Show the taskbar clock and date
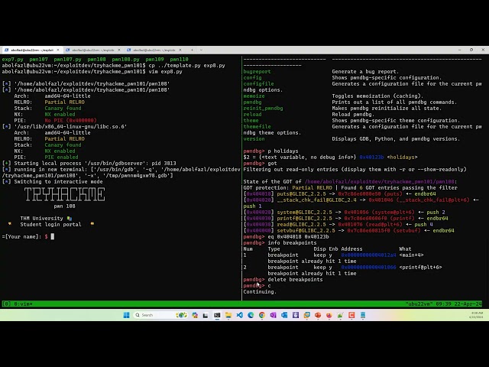 (477, 315)
